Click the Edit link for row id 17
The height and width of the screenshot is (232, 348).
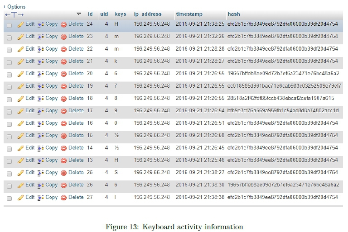click(x=30, y=110)
